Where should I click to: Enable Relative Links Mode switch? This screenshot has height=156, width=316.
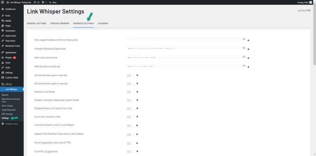coord(131,92)
